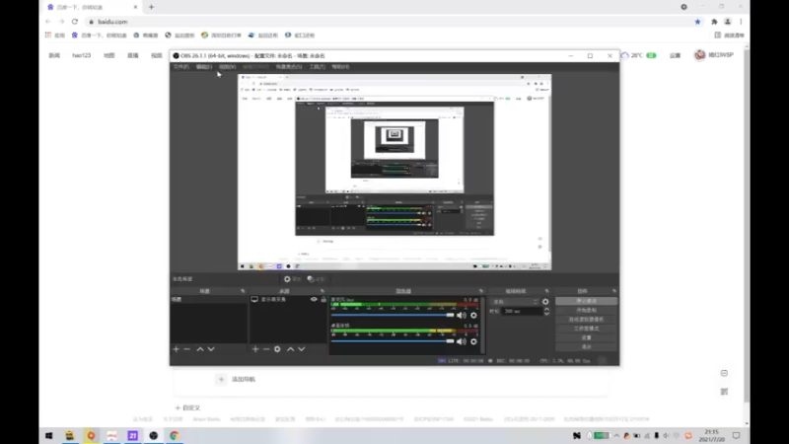Screen dimensions: 789x444
Task: Open Chrome extensions puzzle icon
Action: pos(714,22)
